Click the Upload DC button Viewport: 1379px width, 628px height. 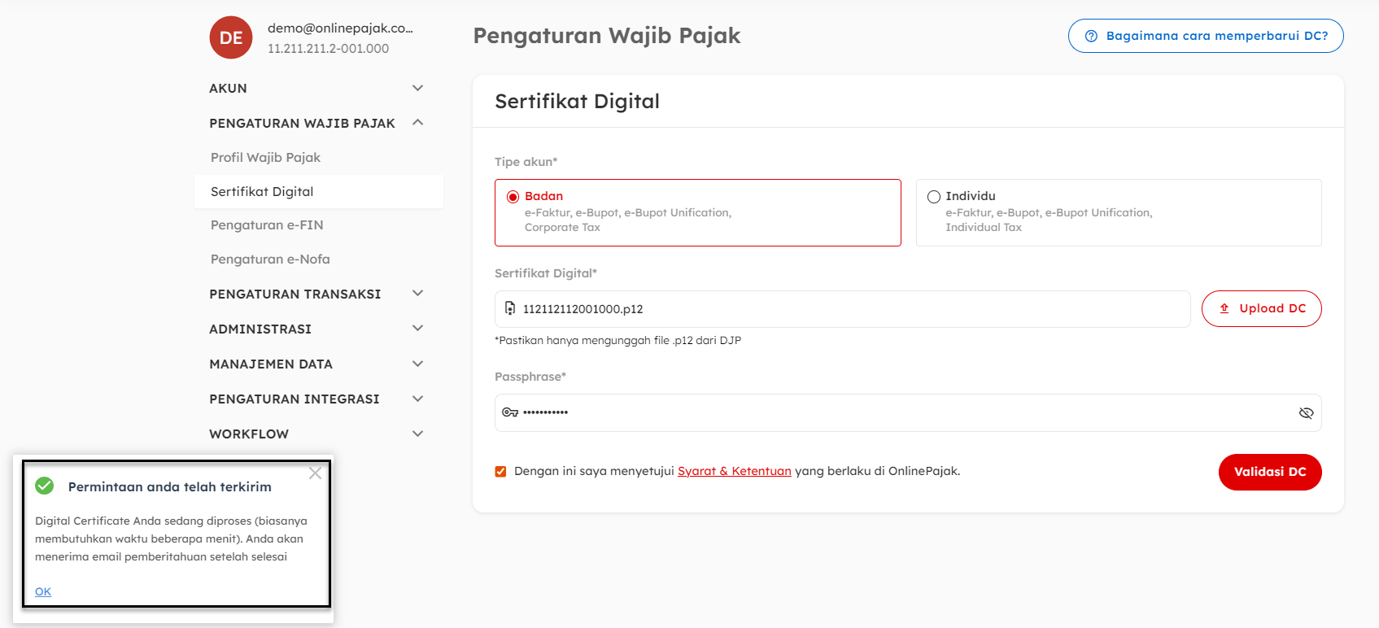click(1261, 309)
